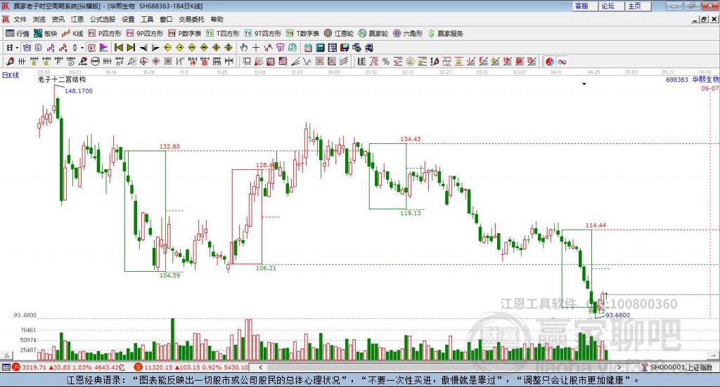Screen dimensions: 720x387
Task: Select the red target circle tool
Action: pos(143,61)
